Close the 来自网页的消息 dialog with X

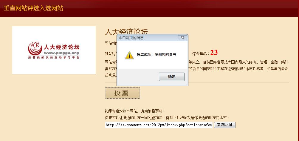tap(182, 38)
